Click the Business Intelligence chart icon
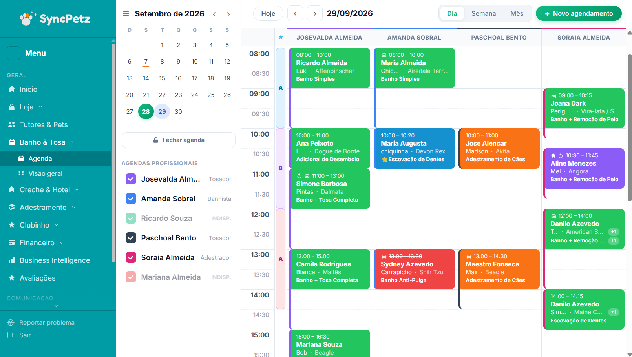Screen dimensions: 632x357 click(x=12, y=260)
